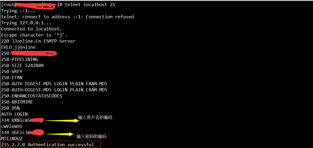This screenshot has width=313, height=148.
Task: Click the 250-ETRN response line
Action: pyautogui.click(x=12, y=78)
